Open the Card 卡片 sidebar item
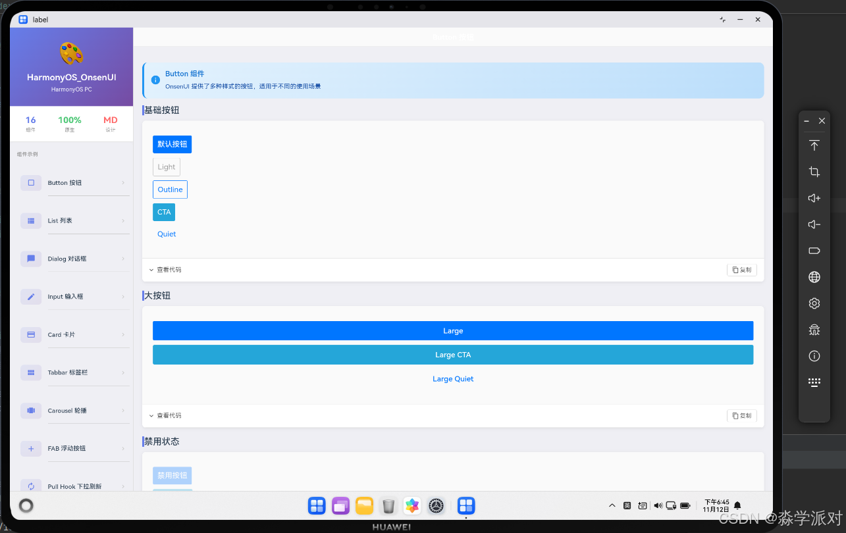Screen dimensions: 846x533 click(72, 334)
